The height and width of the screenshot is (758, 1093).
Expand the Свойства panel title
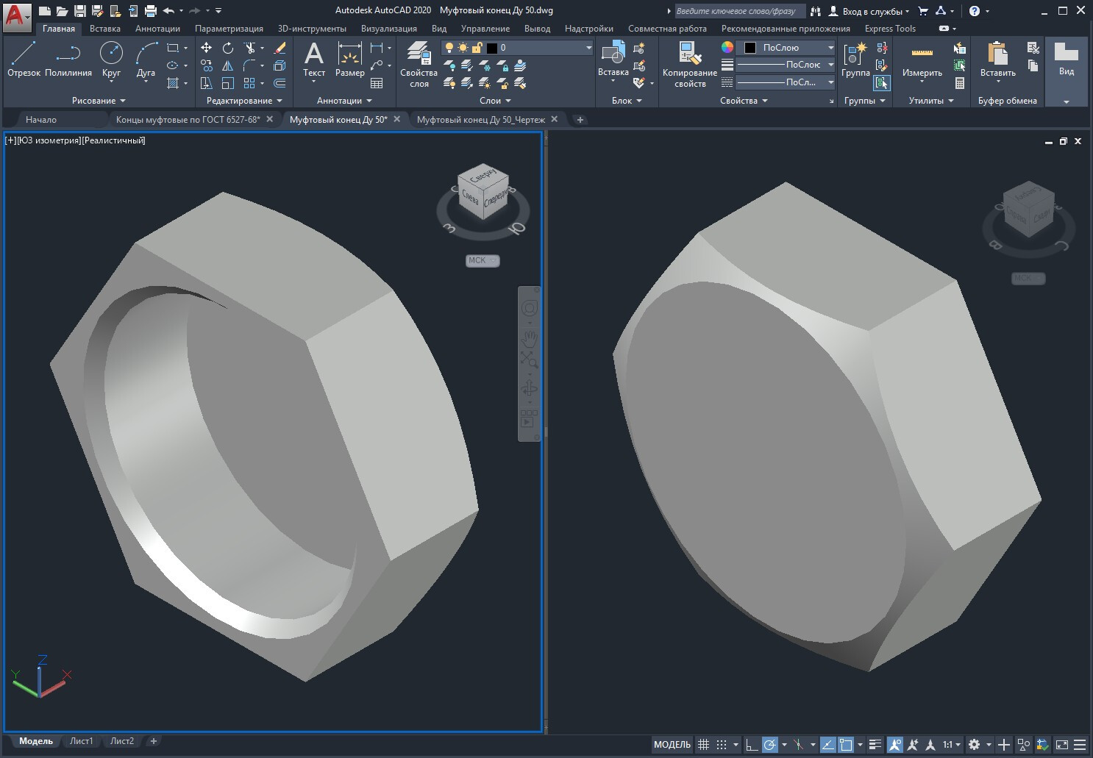744,101
